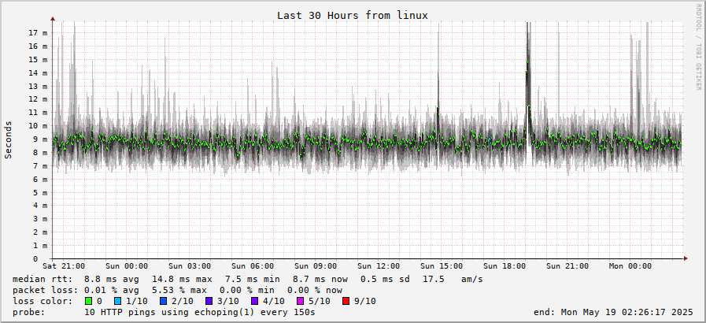Click the magenta 5/10 loss swatch

pyautogui.click(x=299, y=301)
